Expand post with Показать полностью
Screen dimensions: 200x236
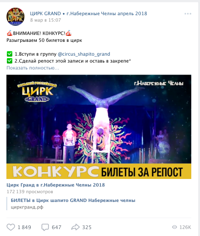point(33,68)
